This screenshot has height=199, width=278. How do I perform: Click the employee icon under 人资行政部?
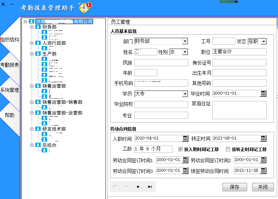pos(44,48)
